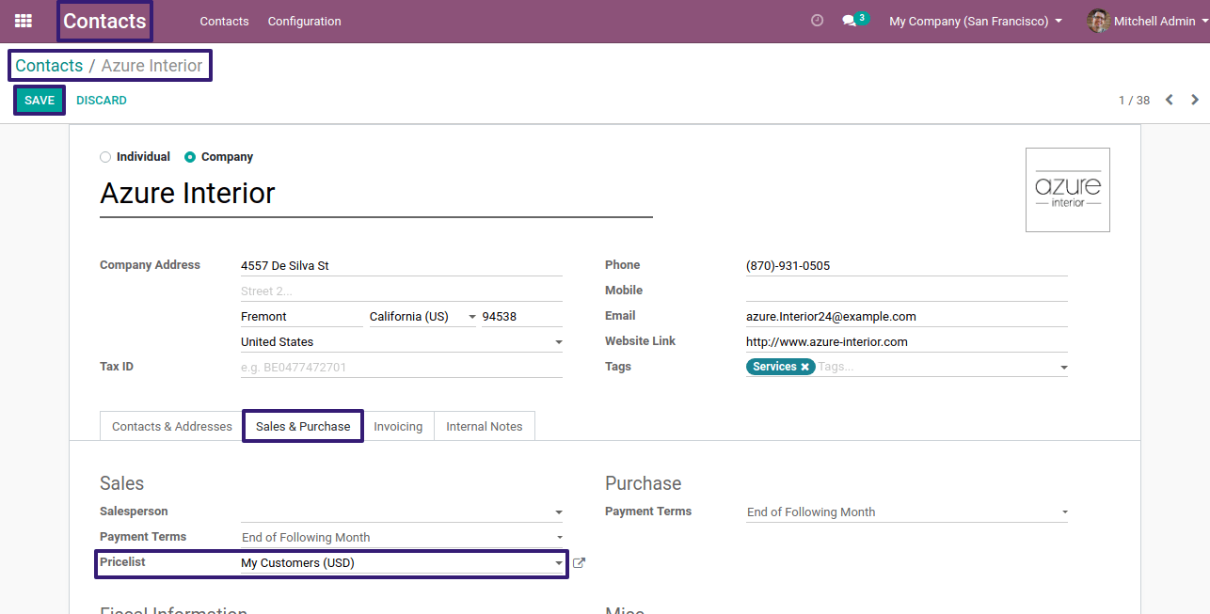Expand the United States country dropdown

point(558,342)
